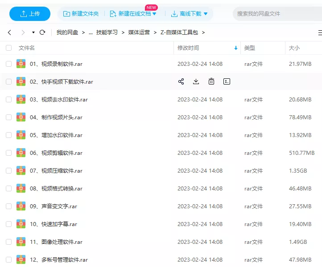Screen dimensions: 322x267
Task: Select the checkbox for 07、视频压缩软件.rar
Action: click(x=8, y=171)
